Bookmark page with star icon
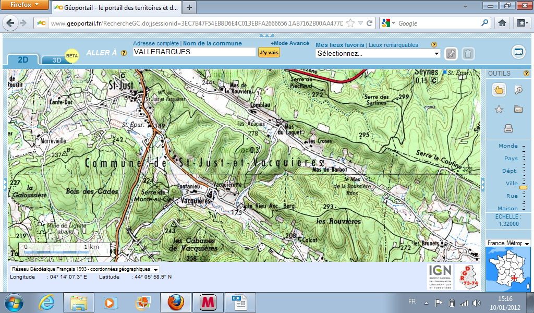Image resolution: width=534 pixels, height=313 pixels. (x=350, y=23)
